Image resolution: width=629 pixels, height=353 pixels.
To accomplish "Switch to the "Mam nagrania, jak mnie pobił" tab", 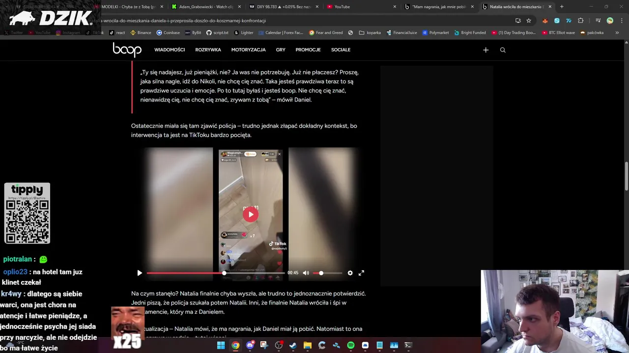I will click(439, 7).
